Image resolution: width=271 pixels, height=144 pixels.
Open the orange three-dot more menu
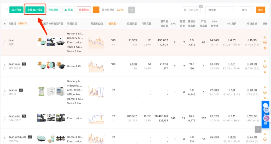point(96,10)
